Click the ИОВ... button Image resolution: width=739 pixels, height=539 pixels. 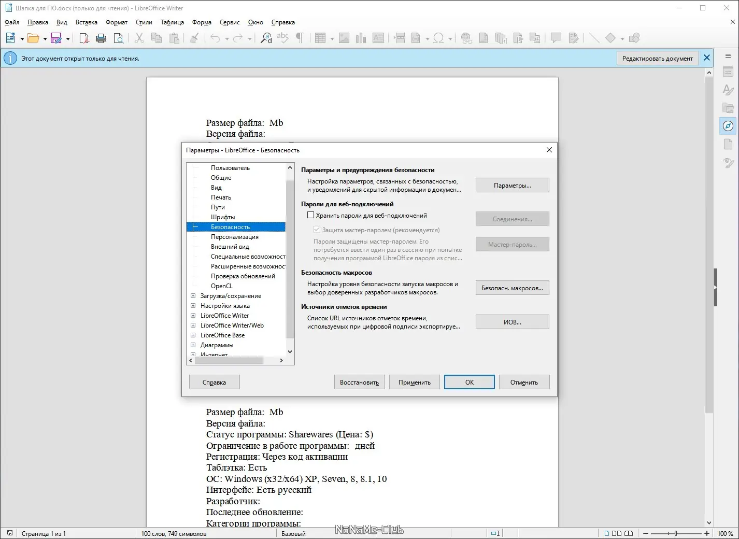click(513, 322)
